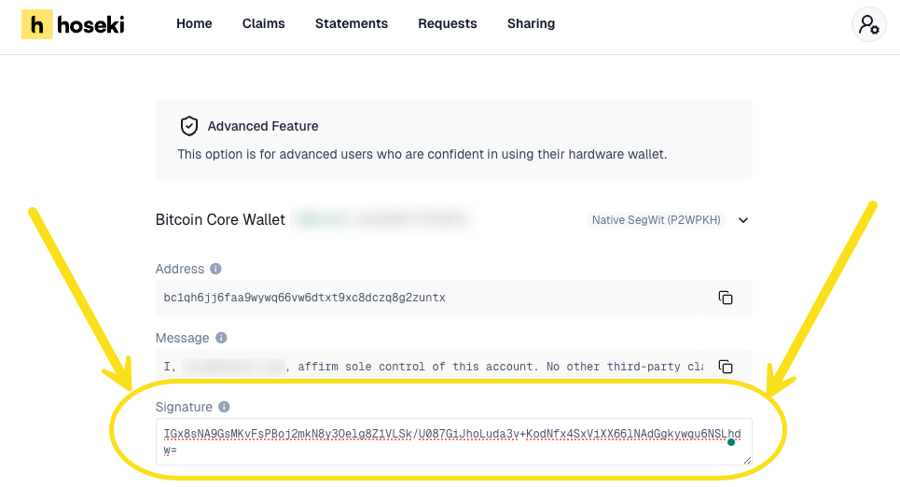Click the info icon beside Address
900x487 pixels.
click(x=215, y=269)
